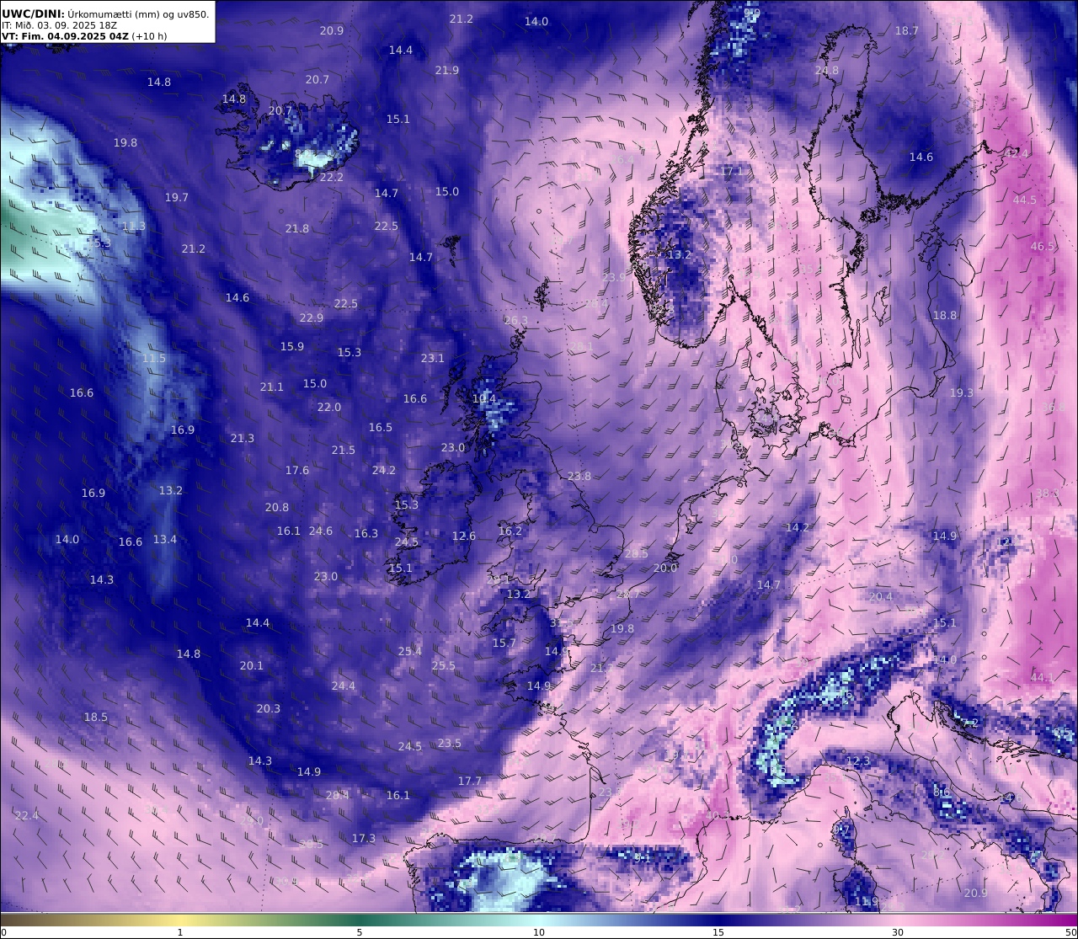Screen dimensions: 1078x939
Task: Click the 22.0 value on the map
Action: click(x=329, y=408)
